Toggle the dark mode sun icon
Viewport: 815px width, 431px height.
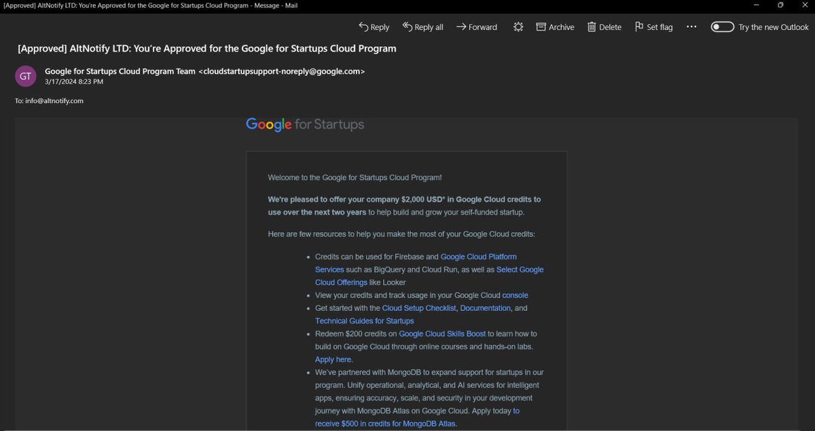tap(518, 27)
